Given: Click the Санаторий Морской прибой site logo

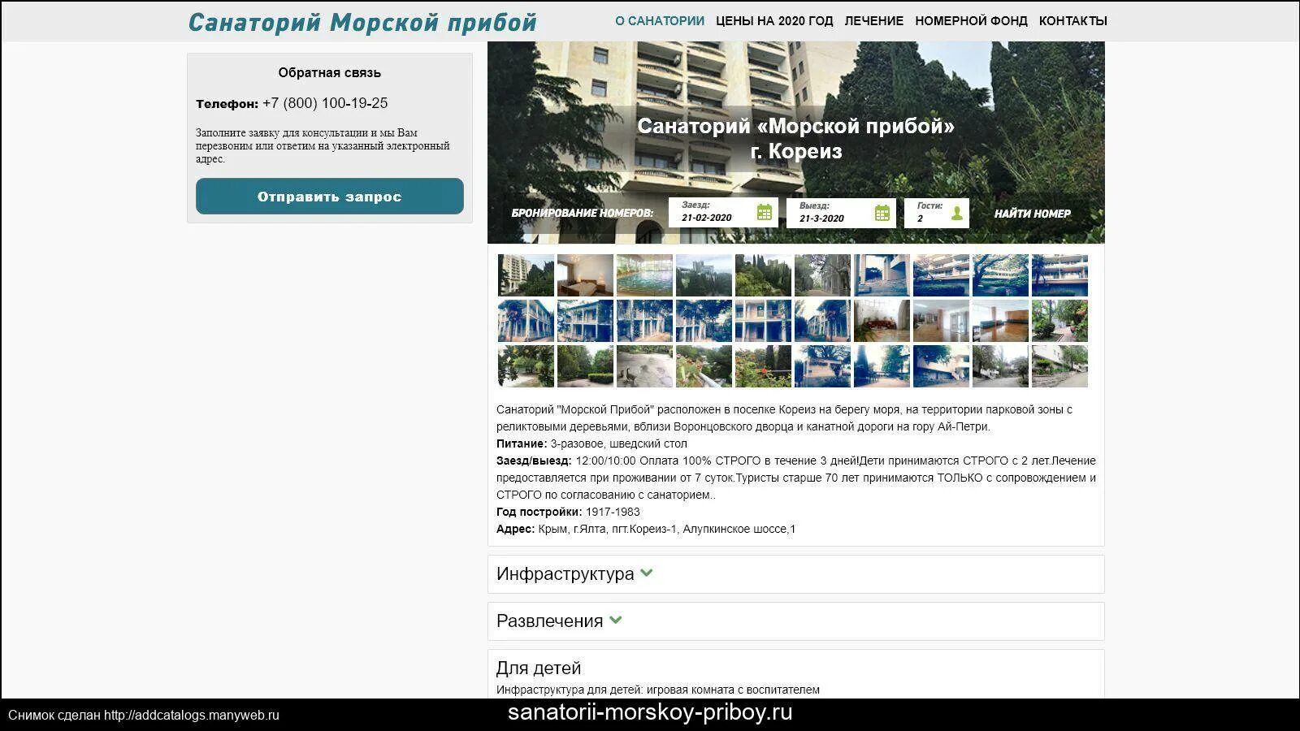Looking at the screenshot, I should 362,22.
